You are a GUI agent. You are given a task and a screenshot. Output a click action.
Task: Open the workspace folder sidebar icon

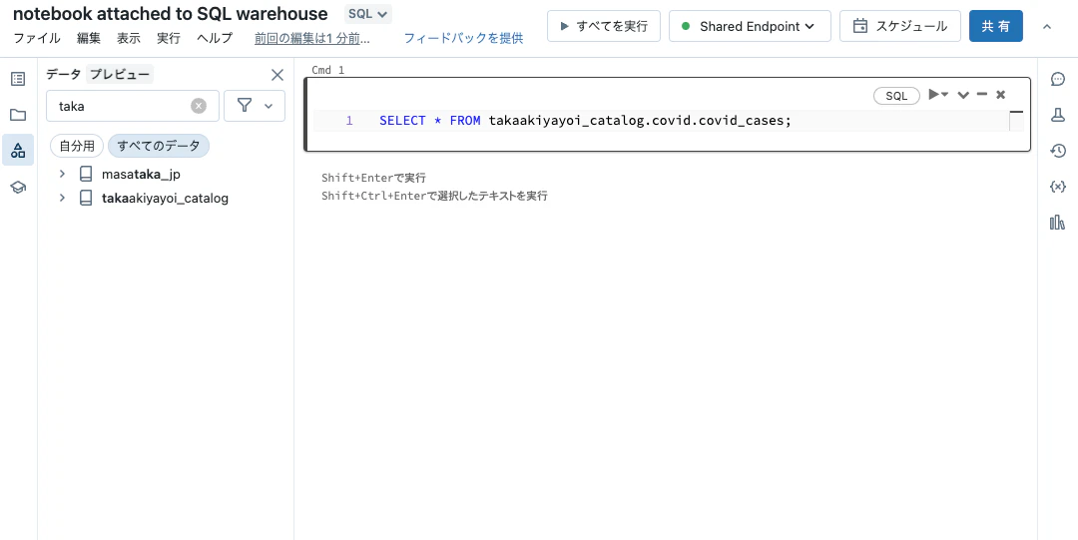coord(18,115)
